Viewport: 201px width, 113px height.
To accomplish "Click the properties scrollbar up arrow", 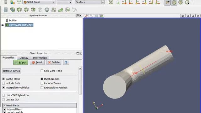I will pyautogui.click(x=80, y=68).
